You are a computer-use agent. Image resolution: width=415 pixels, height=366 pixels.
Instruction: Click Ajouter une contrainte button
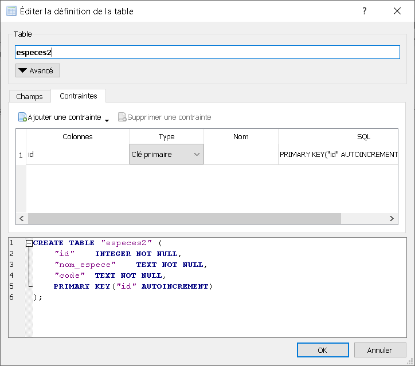(60, 117)
